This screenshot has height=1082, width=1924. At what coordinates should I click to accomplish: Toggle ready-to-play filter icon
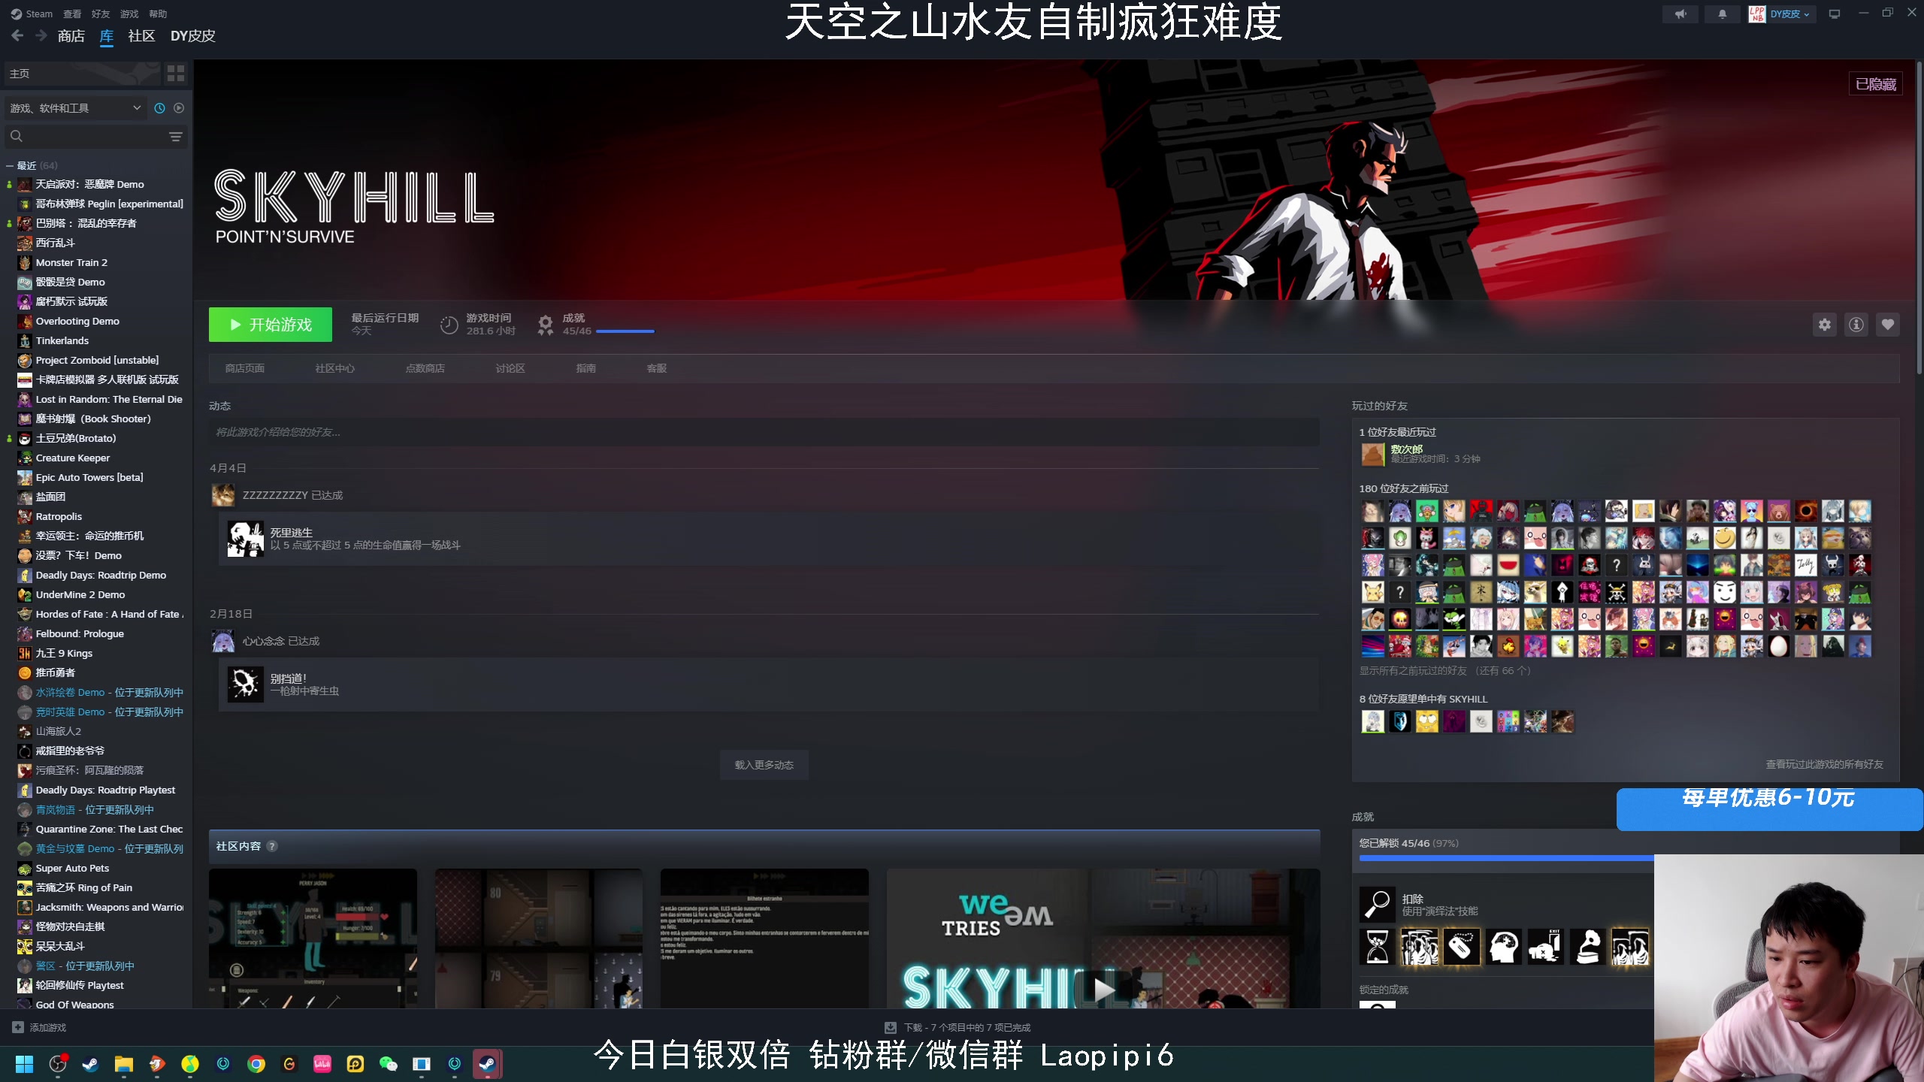179,108
